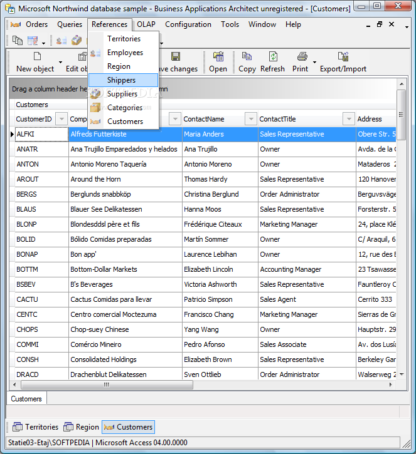Click the vertical scrollbar up arrow
Screen dimensions: 416x454
[x=402, y=84]
